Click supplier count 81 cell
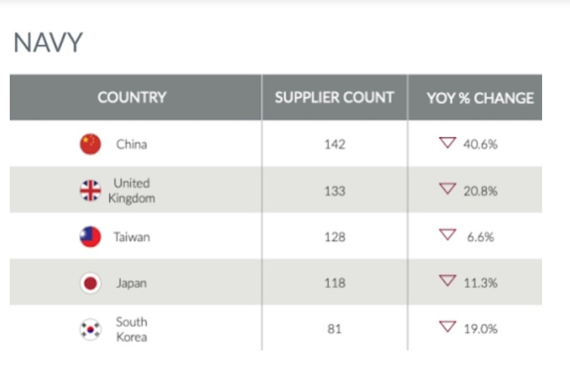Viewport: 570px width, 365px height. tap(334, 329)
